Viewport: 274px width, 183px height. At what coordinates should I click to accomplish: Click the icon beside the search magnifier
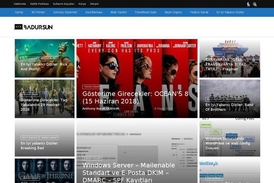(x=248, y=4)
